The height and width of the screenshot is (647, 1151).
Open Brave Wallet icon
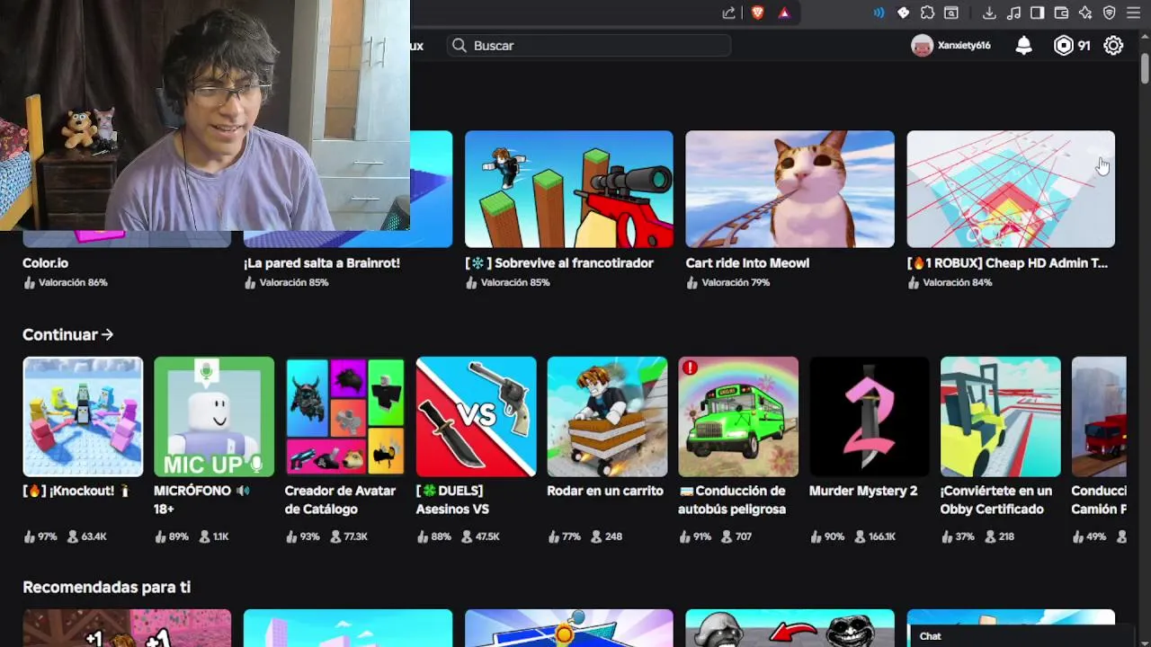coord(1061,13)
